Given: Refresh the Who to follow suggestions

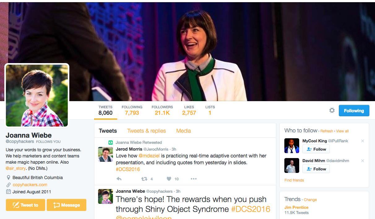Looking at the screenshot, I should 327,131.
